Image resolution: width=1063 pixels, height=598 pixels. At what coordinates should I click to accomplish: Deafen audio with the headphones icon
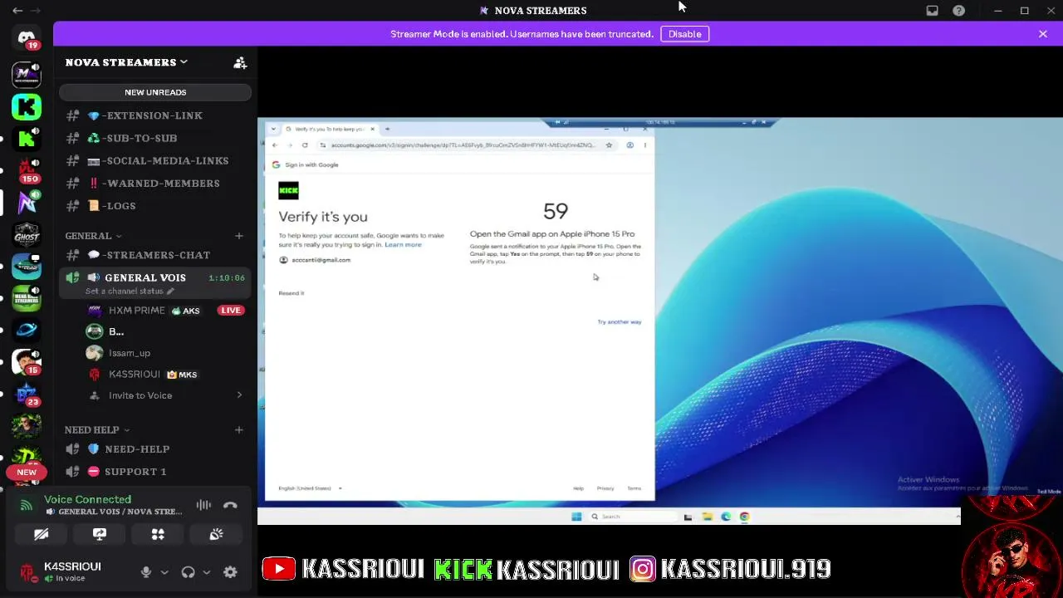[188, 571]
